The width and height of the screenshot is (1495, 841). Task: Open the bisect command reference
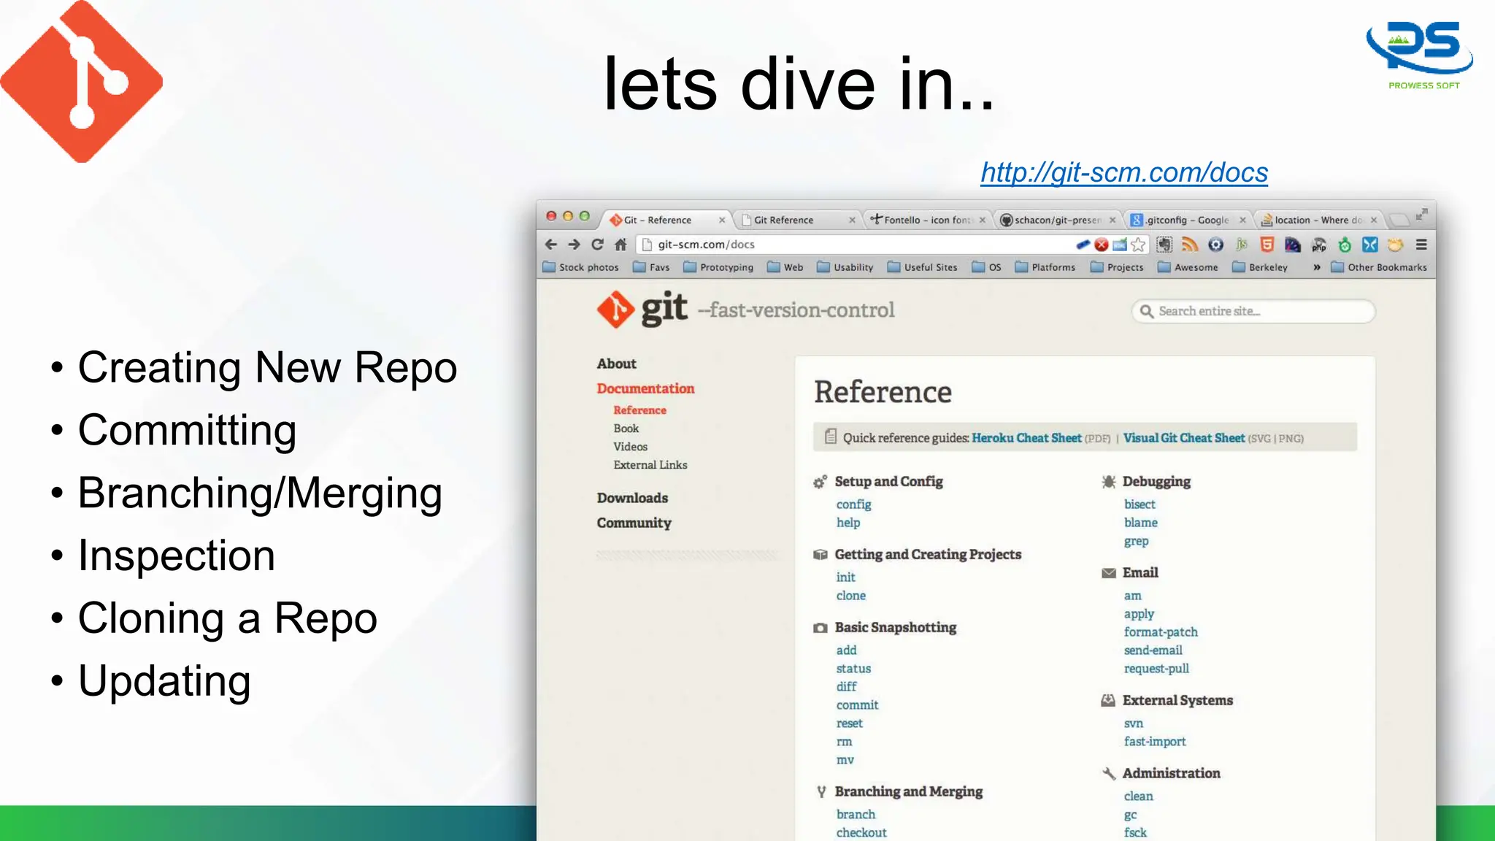(1139, 504)
